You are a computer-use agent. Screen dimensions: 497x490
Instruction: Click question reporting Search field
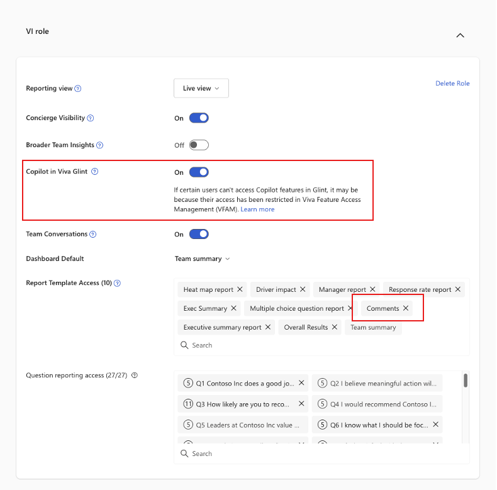pyautogui.click(x=321, y=454)
